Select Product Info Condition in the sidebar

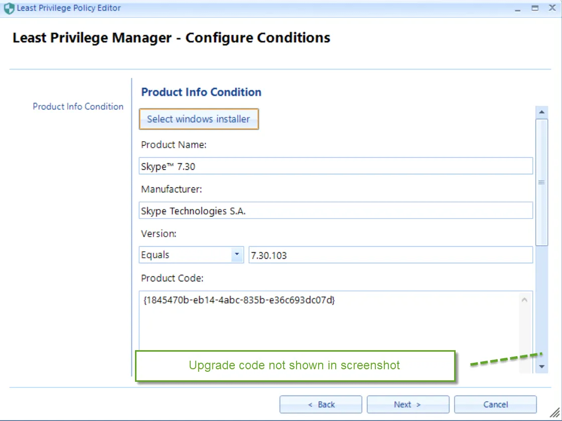coord(78,107)
